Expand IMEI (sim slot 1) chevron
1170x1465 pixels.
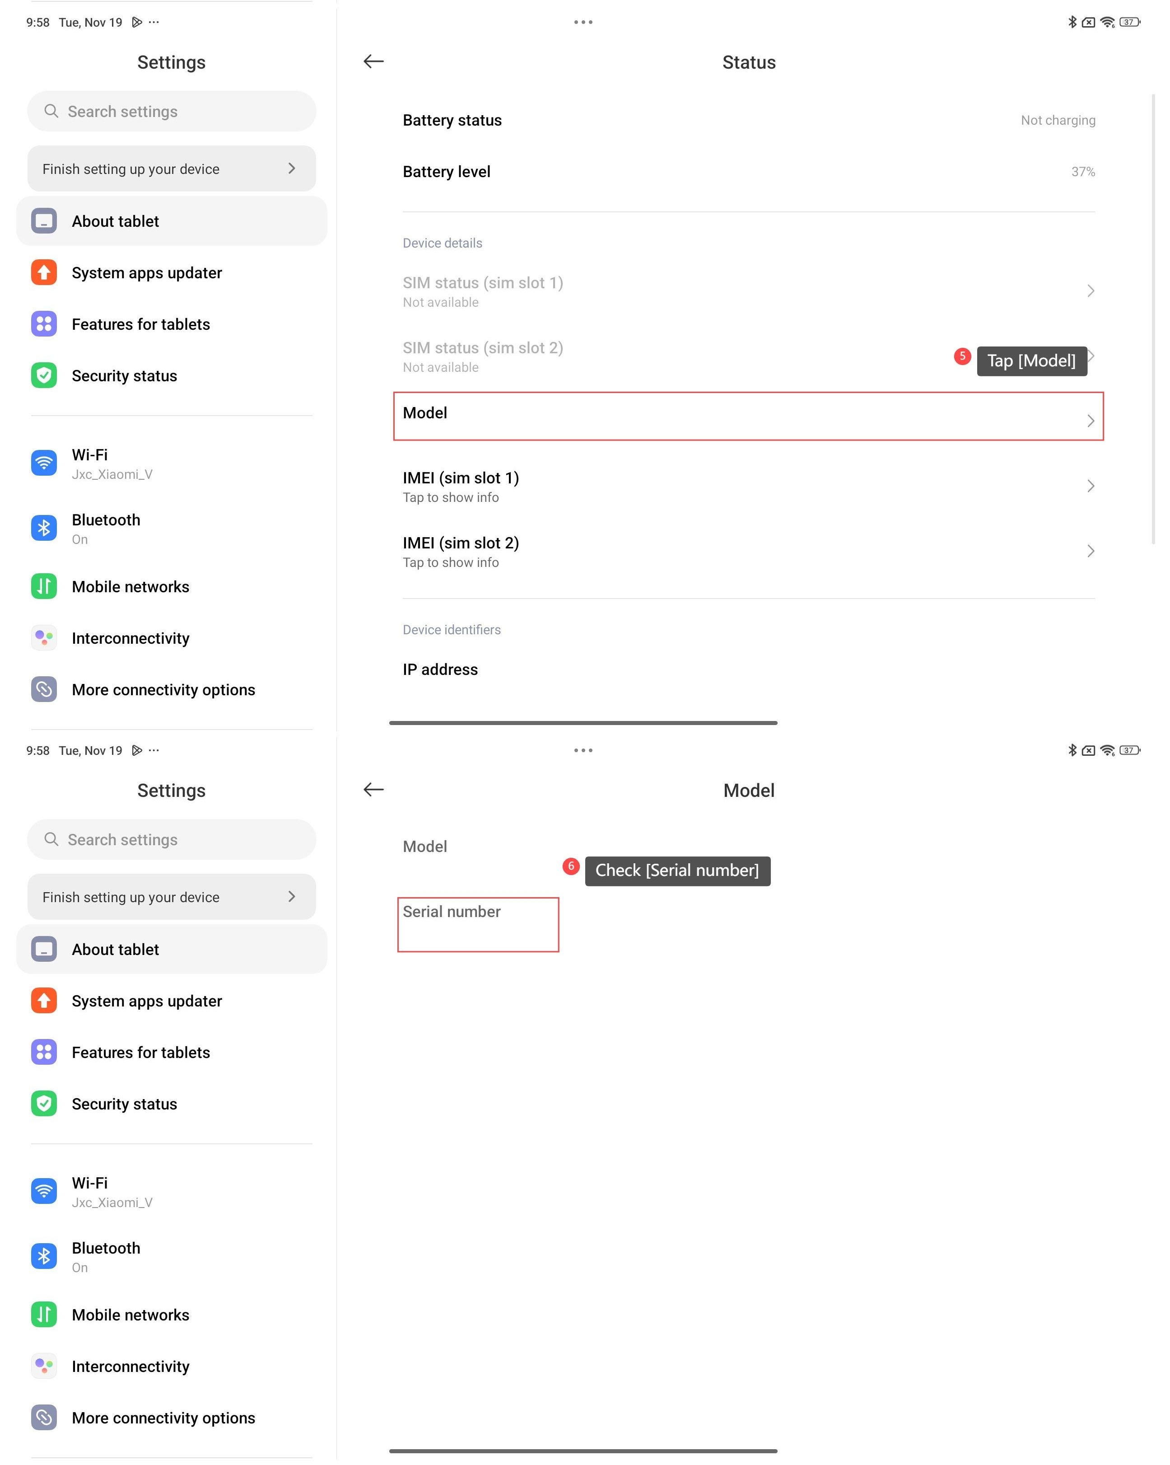click(x=1091, y=487)
